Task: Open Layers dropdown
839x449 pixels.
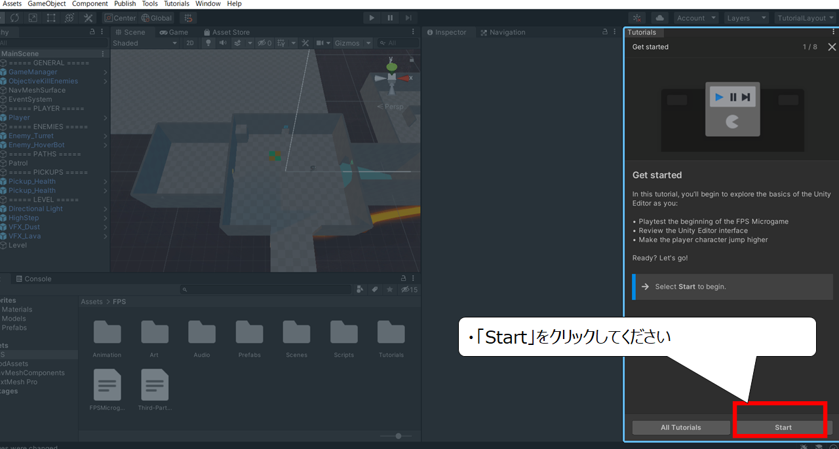Action: click(x=746, y=18)
